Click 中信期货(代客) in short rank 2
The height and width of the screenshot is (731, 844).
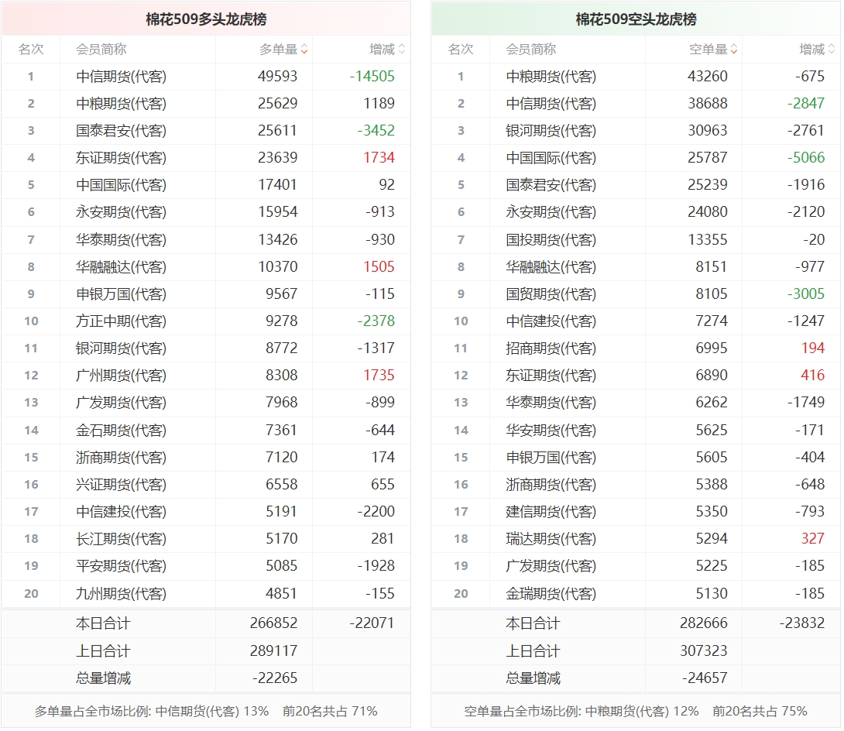click(x=551, y=103)
